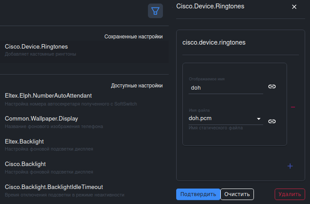Image resolution: width=310 pixels, height=204 pixels.
Task: Remove ringtone entry with red minus icon
Action: (x=293, y=107)
